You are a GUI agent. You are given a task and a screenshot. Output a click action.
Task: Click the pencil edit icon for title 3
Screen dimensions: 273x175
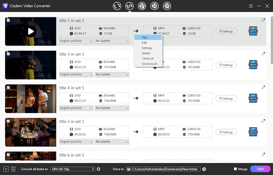(264, 53)
